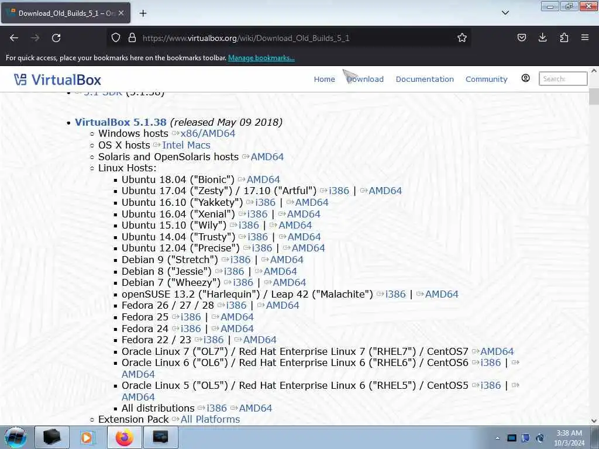Click the power tray icon
The height and width of the screenshot is (449, 599).
coord(540,438)
